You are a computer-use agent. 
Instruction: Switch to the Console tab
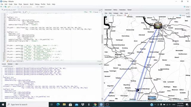4,64
